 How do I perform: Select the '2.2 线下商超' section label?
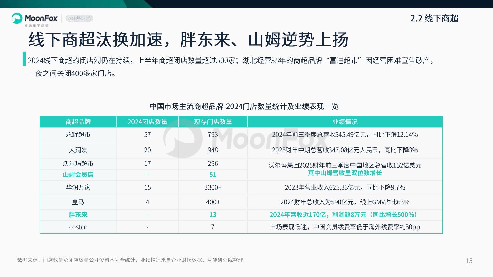point(434,18)
